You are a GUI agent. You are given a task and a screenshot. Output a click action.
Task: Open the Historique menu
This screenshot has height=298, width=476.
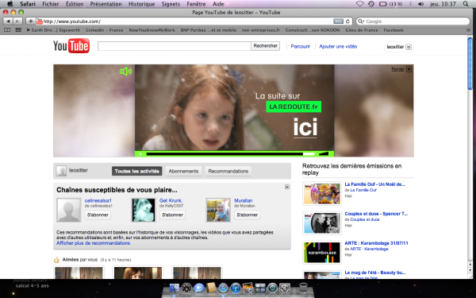(141, 4)
